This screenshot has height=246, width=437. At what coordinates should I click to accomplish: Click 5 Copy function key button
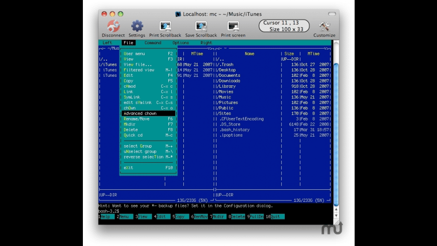(x=181, y=216)
